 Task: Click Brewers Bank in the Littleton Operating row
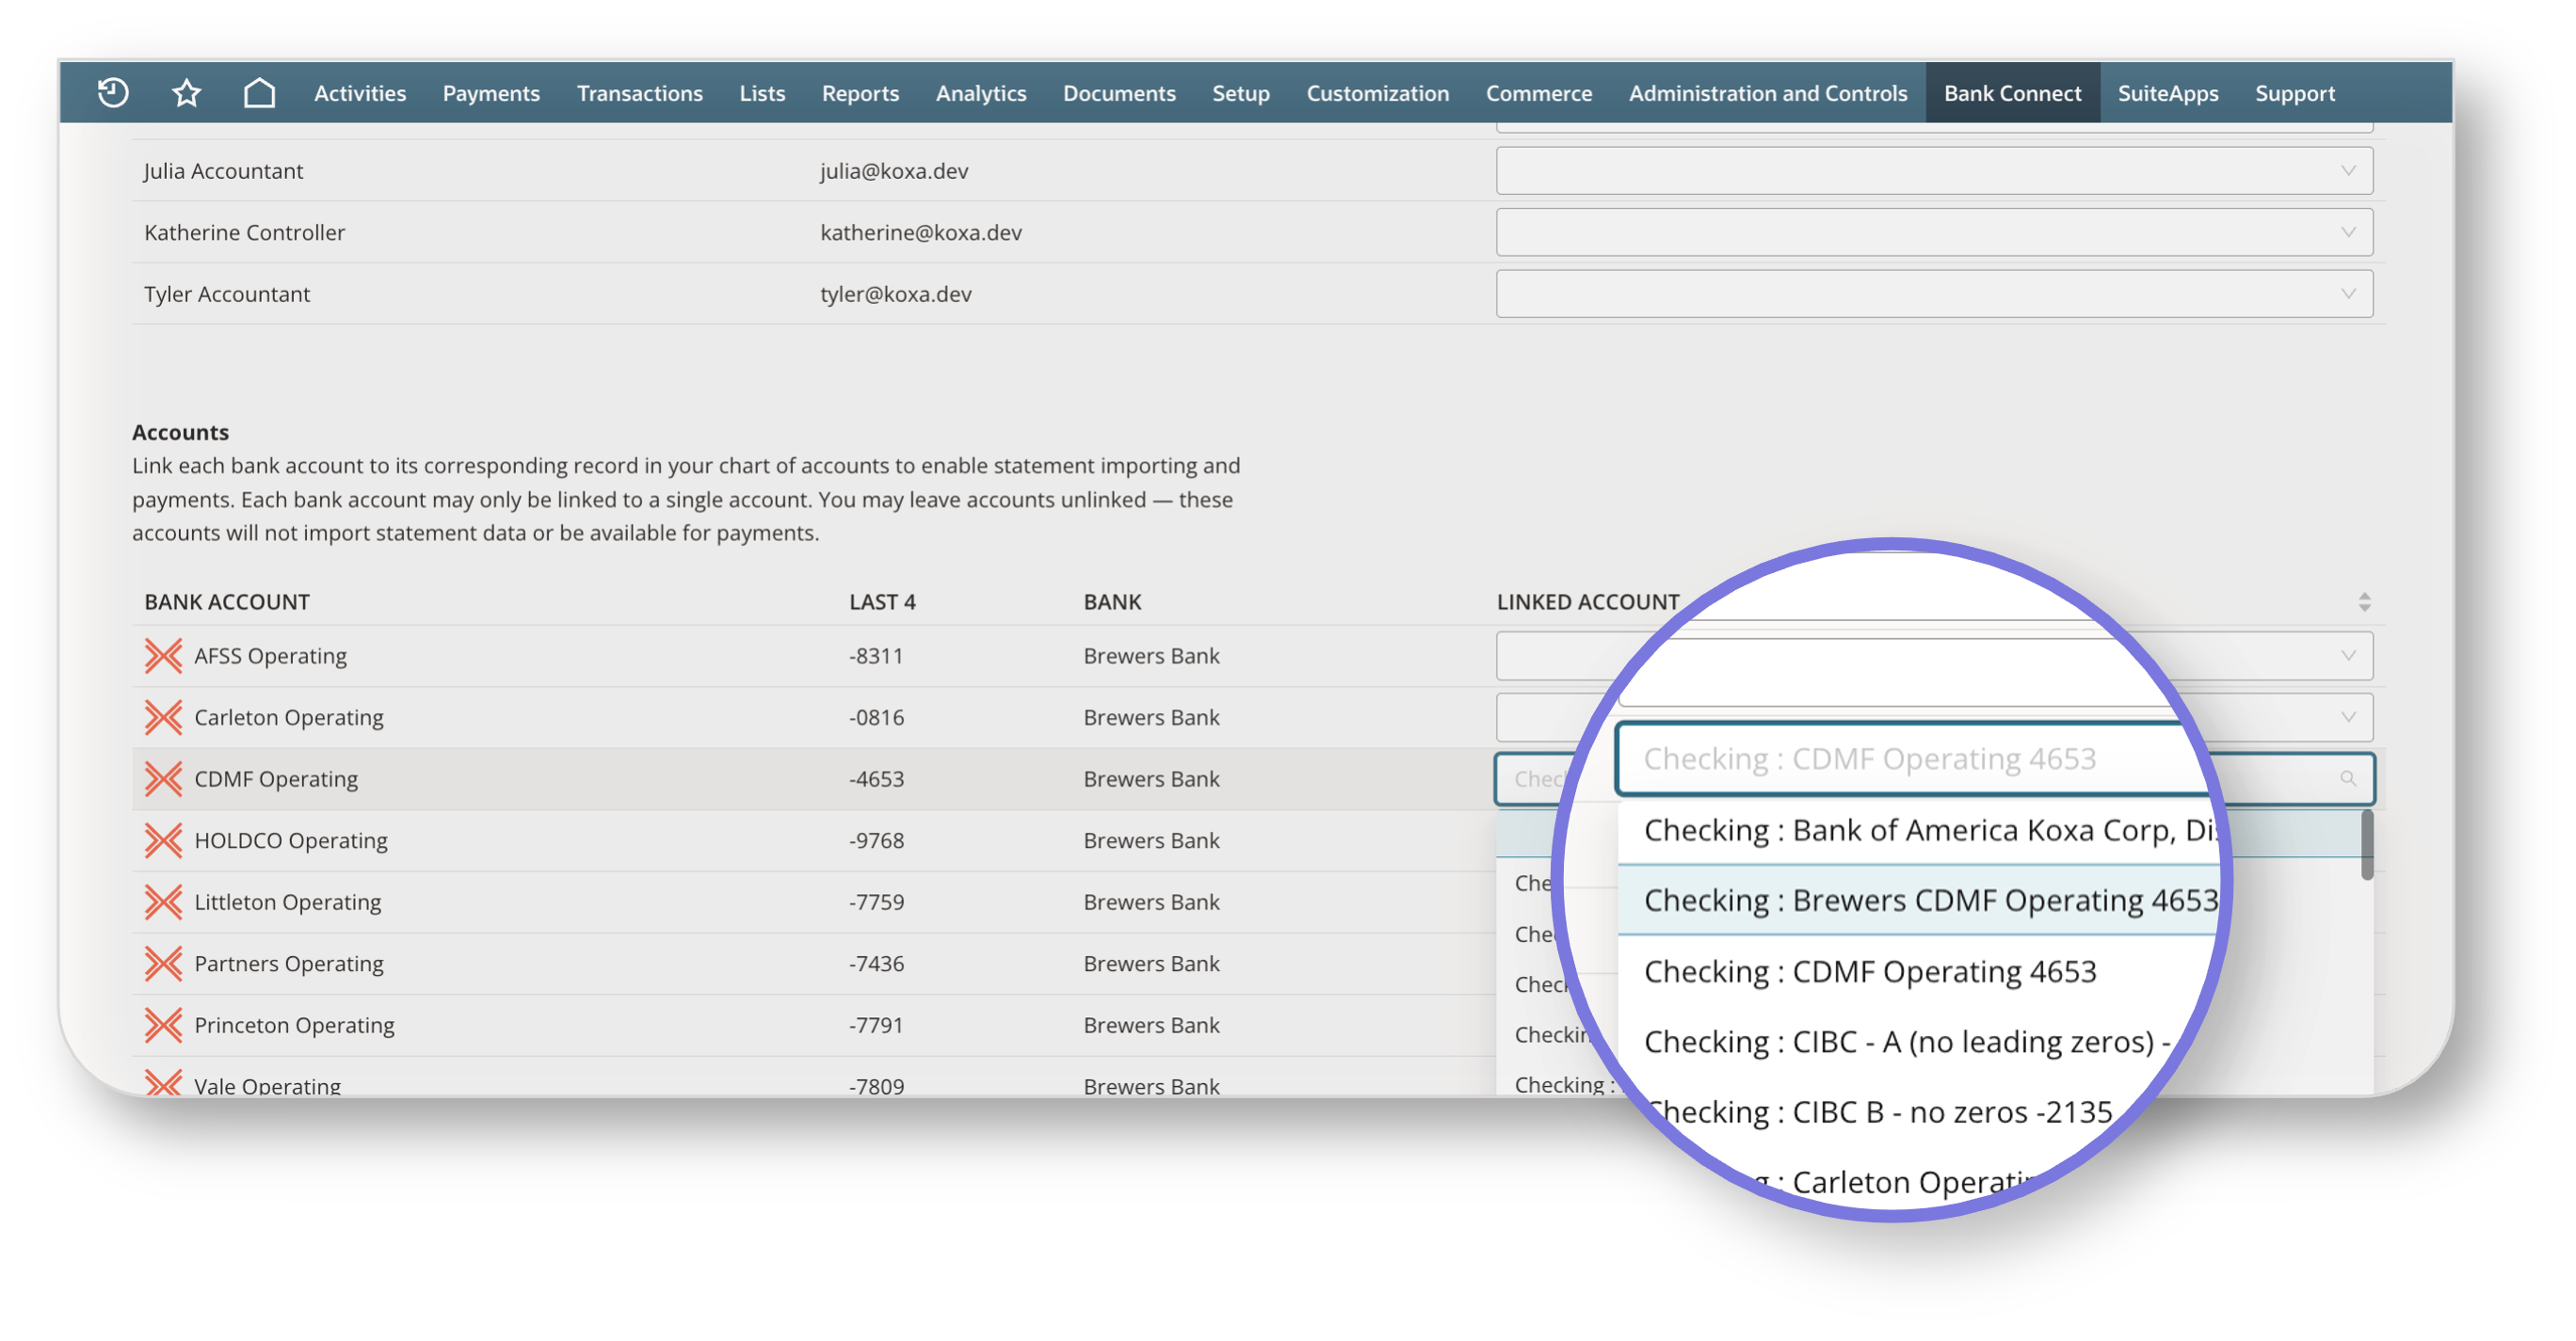[1151, 902]
